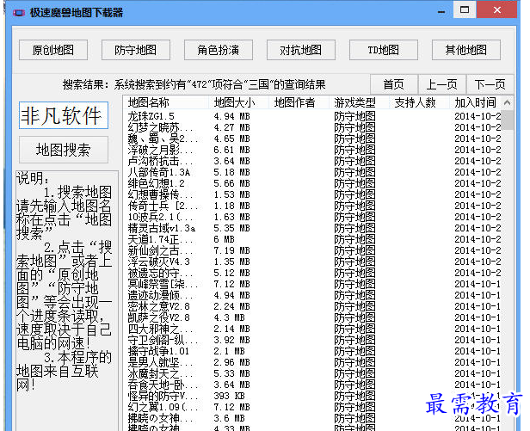The image size is (530, 431).
Task: Open the 其他地图 category
Action: 466,50
